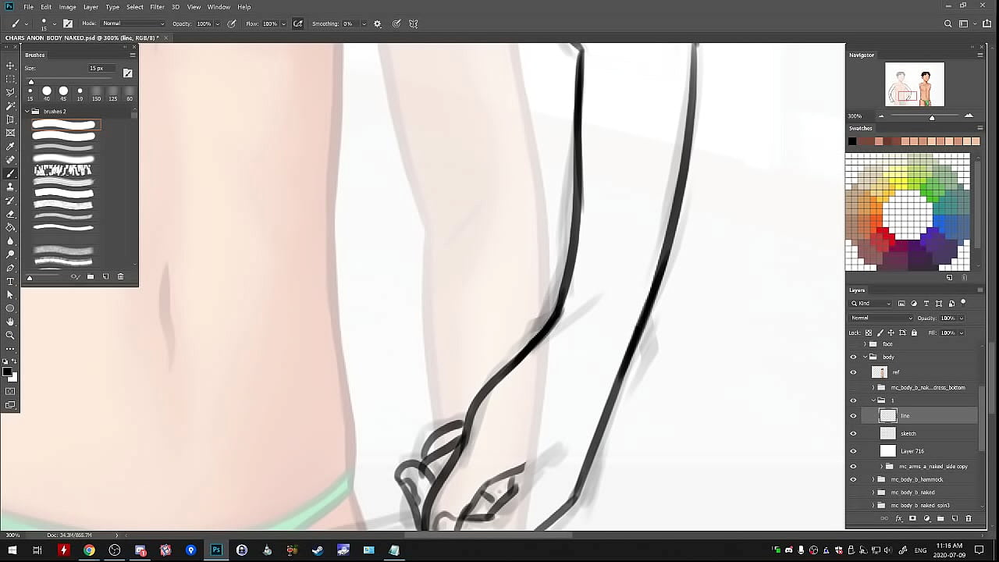This screenshot has height=562, width=999.
Task: Delete layer with Layers panel trash icon
Action: 969,518
